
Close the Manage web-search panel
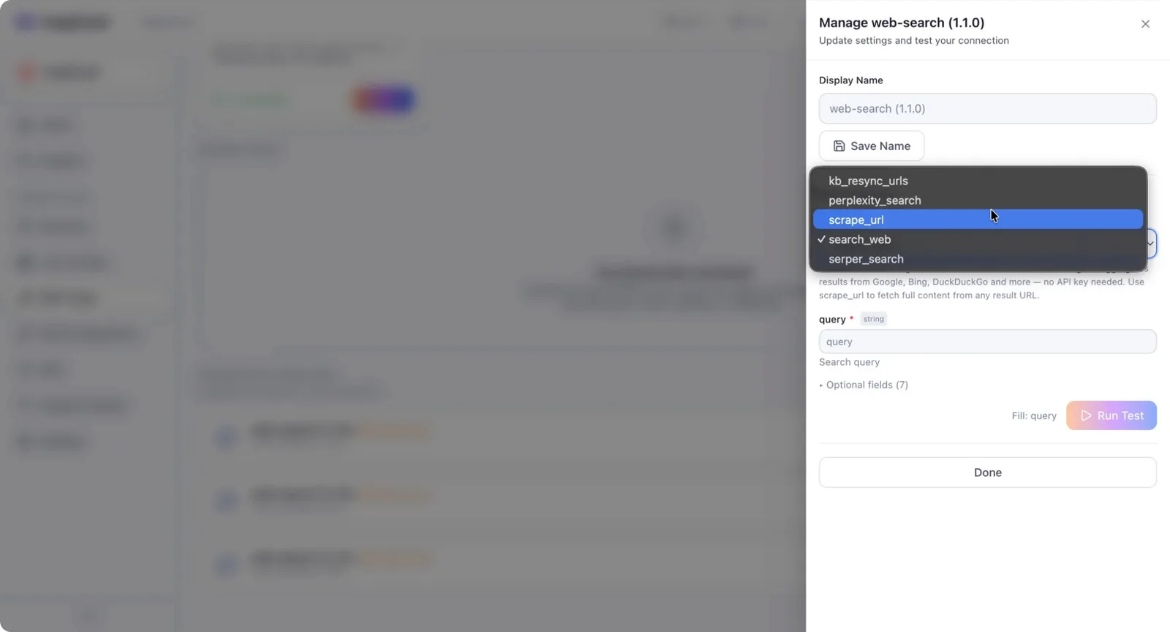1145,24
